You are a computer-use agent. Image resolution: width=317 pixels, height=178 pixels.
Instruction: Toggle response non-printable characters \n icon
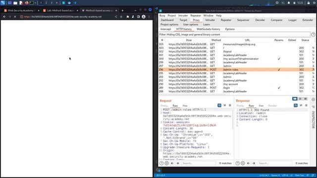point(301,105)
